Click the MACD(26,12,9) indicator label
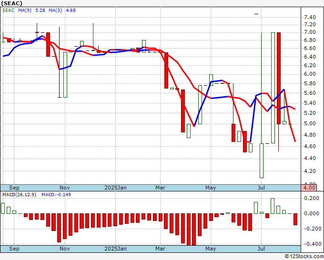Viewport: 324px width, 260px height. coord(20,195)
